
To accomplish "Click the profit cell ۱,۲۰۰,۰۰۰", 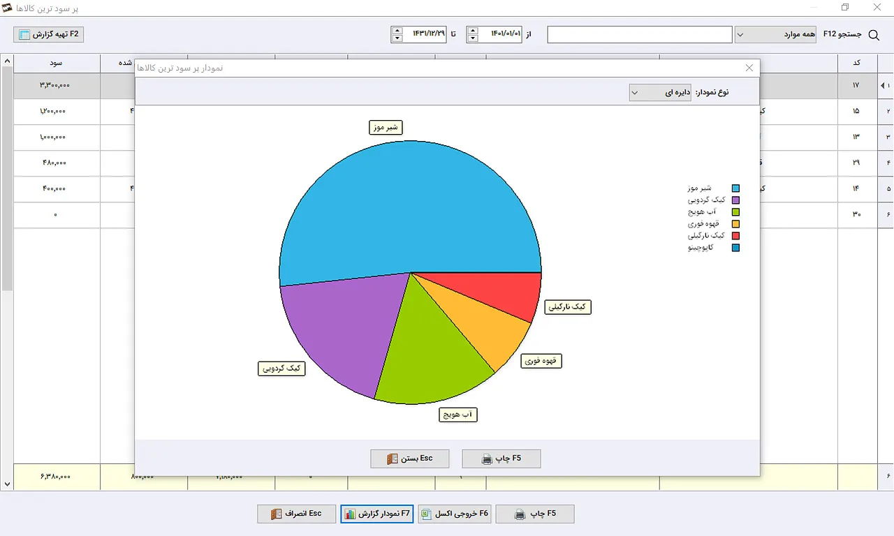I will click(x=57, y=111).
